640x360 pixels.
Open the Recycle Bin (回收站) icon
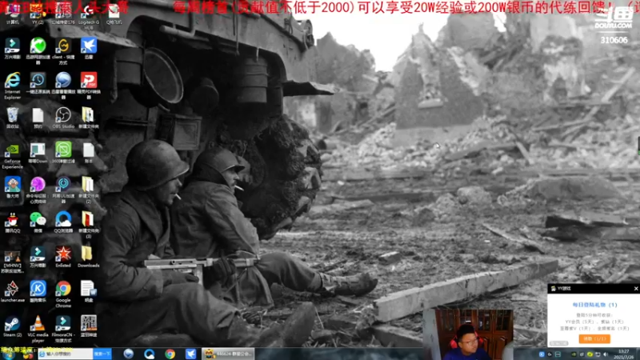coord(12,118)
